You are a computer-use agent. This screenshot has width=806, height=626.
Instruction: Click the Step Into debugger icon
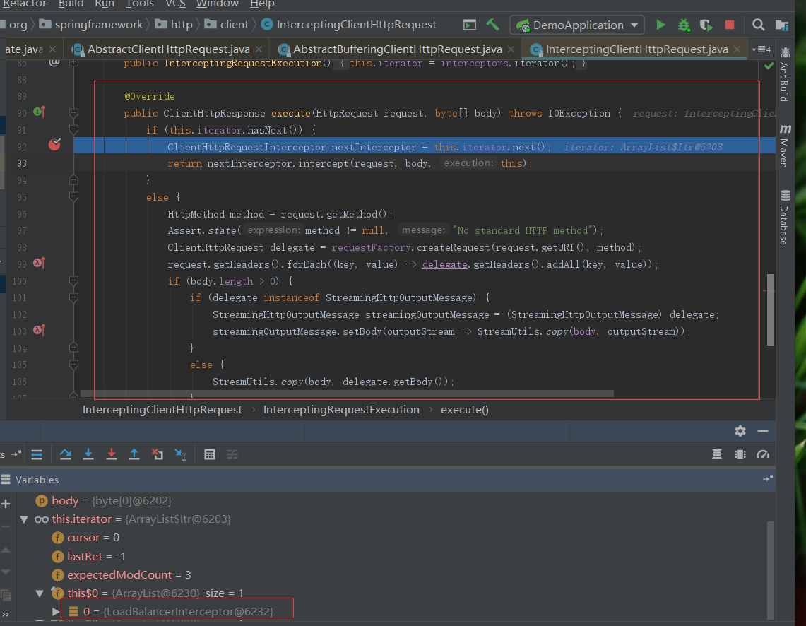pos(88,454)
